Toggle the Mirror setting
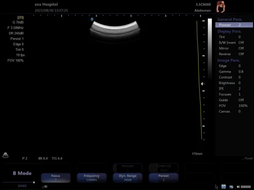The width and height of the screenshot is (254, 190). [234, 48]
